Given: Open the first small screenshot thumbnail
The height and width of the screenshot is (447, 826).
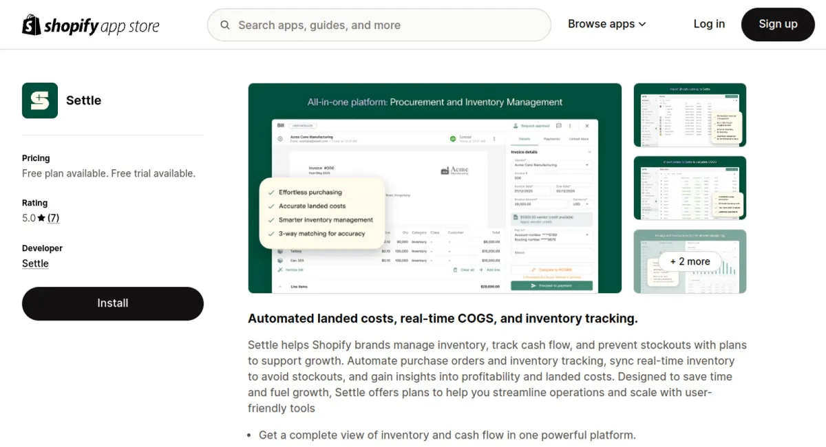Looking at the screenshot, I should (690, 115).
